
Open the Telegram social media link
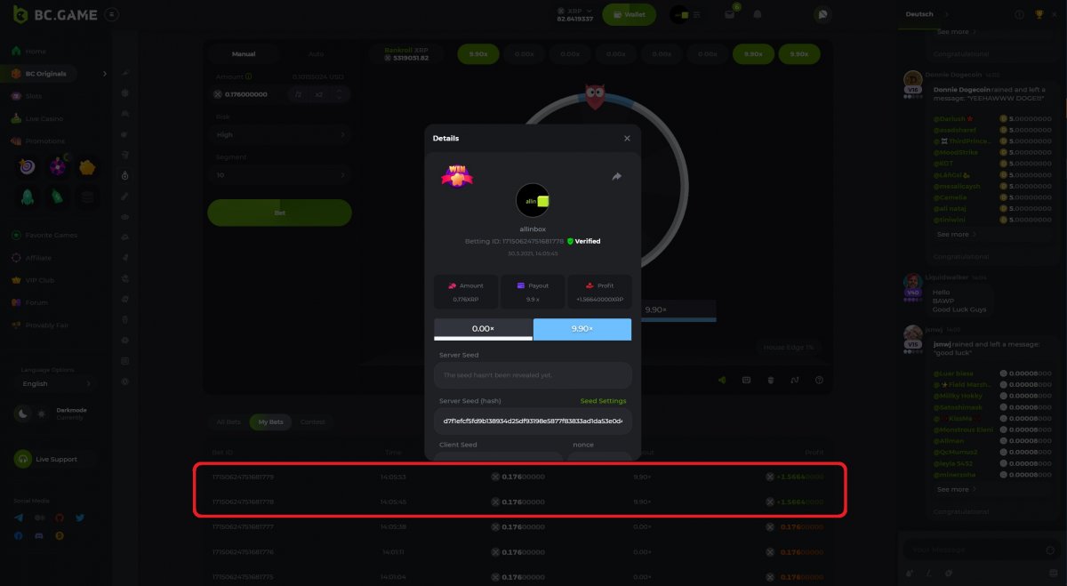click(19, 518)
